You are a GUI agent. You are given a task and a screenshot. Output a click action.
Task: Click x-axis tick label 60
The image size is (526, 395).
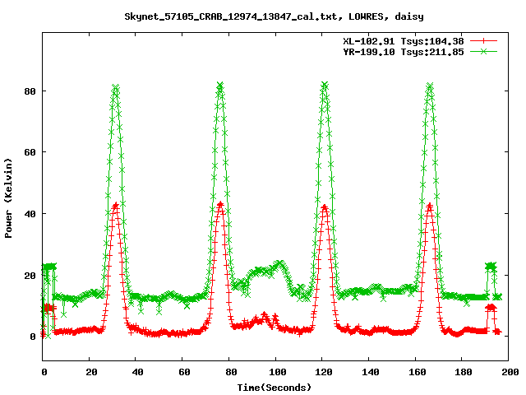184,372
